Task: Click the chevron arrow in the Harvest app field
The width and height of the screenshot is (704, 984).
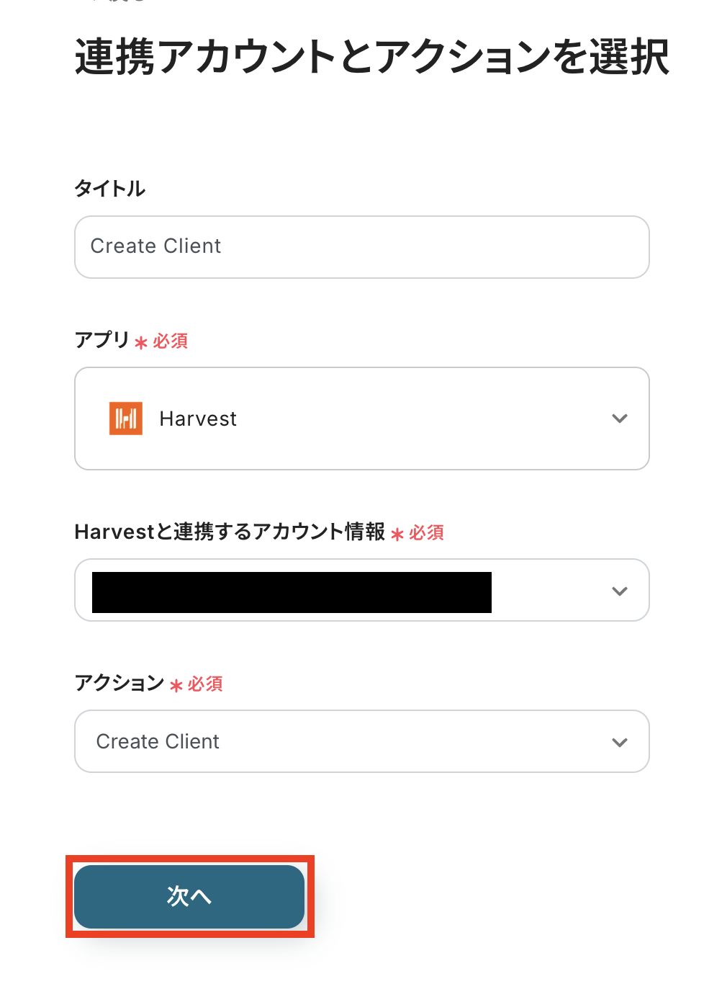Action: (619, 419)
